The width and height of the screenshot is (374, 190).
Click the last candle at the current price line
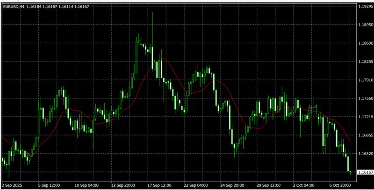point(350,172)
